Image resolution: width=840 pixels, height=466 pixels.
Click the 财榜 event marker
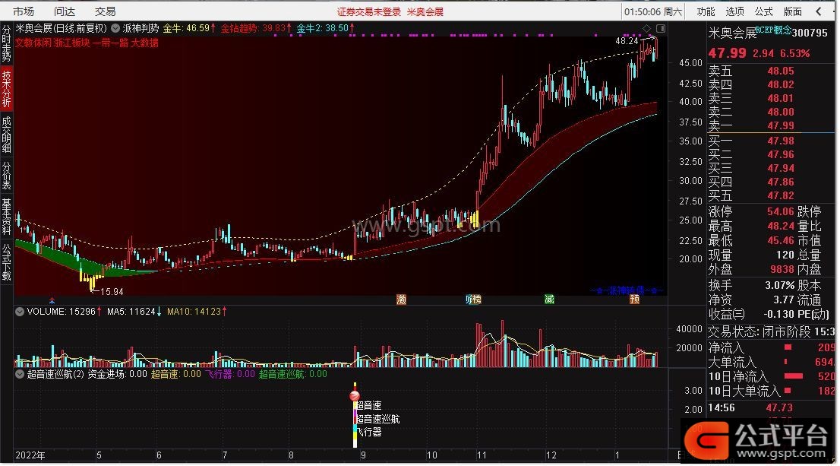[473, 300]
